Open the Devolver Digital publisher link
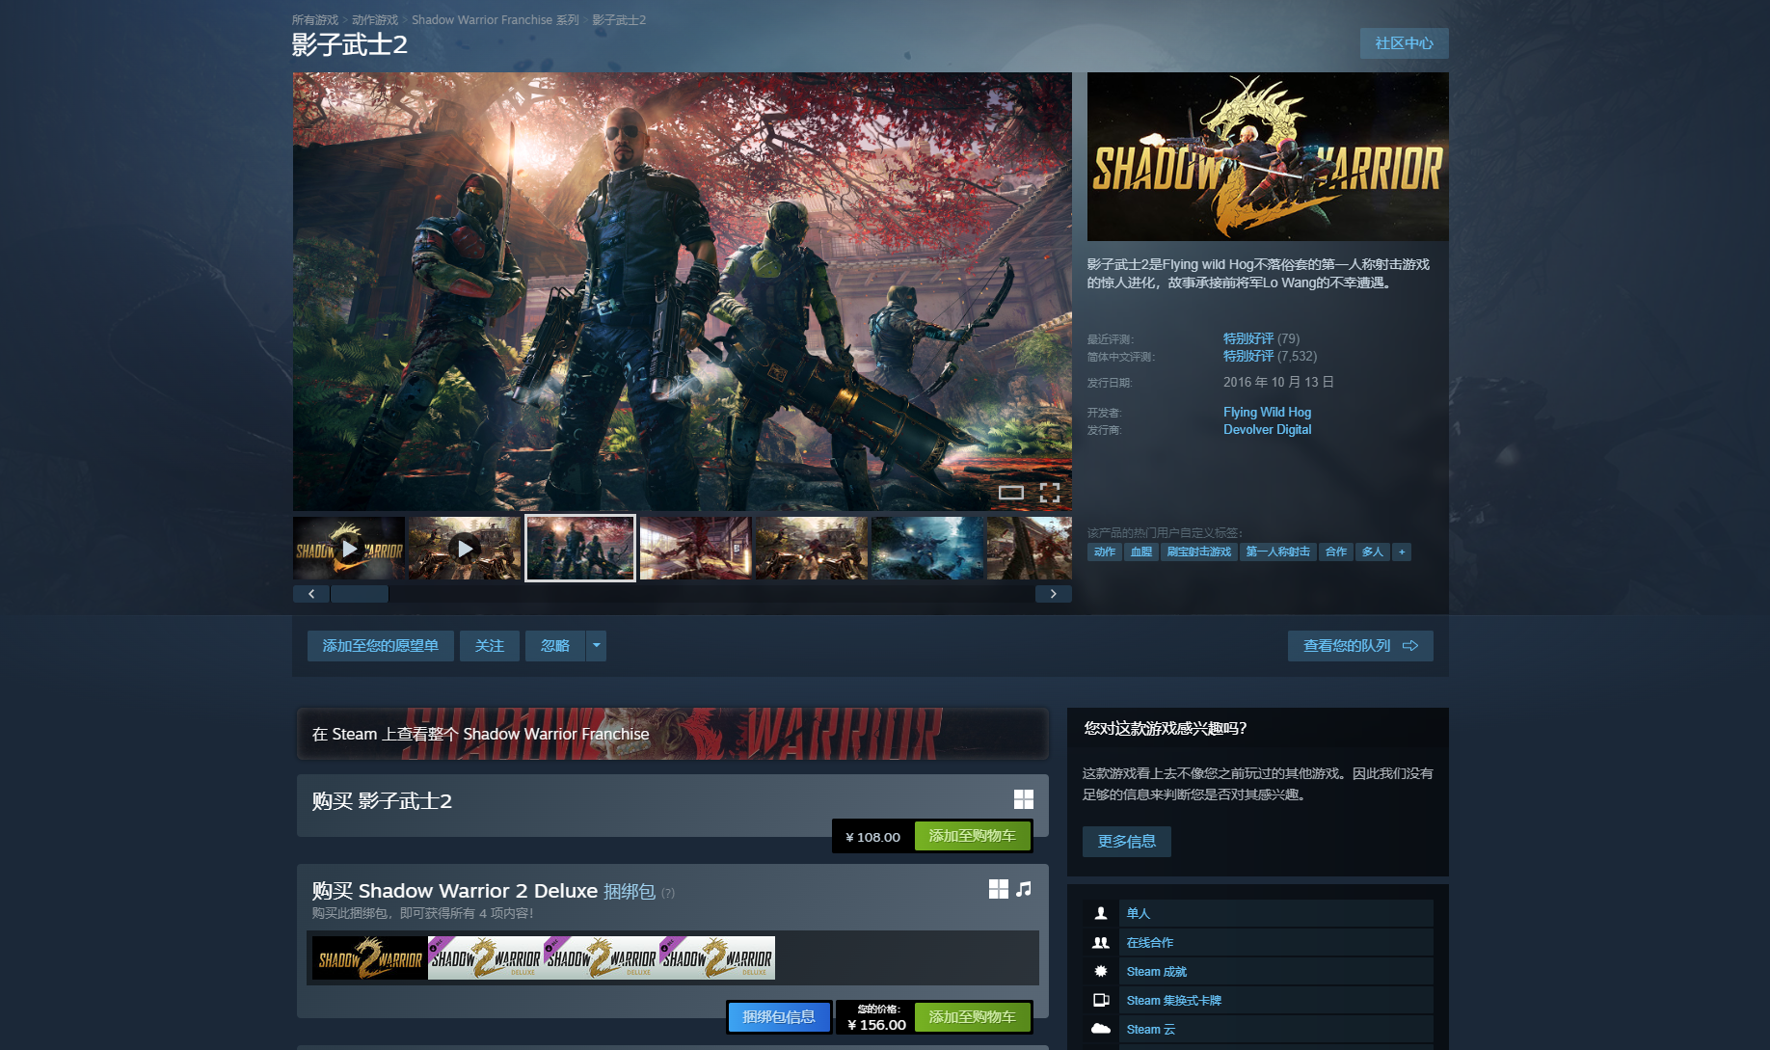Image resolution: width=1770 pixels, height=1050 pixels. pyautogui.click(x=1268, y=429)
